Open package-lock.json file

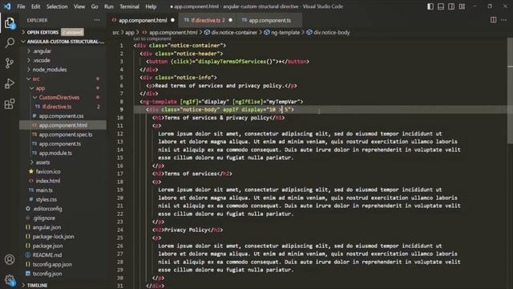(53, 237)
